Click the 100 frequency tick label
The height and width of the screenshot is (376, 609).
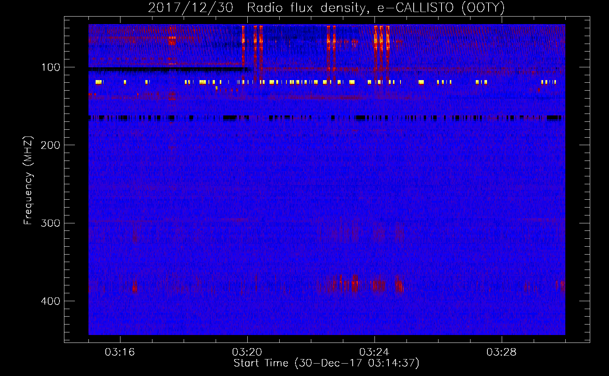coord(51,67)
